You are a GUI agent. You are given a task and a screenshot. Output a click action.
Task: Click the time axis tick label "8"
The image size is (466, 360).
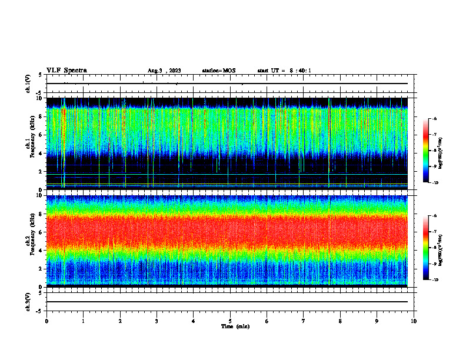tap(340, 321)
